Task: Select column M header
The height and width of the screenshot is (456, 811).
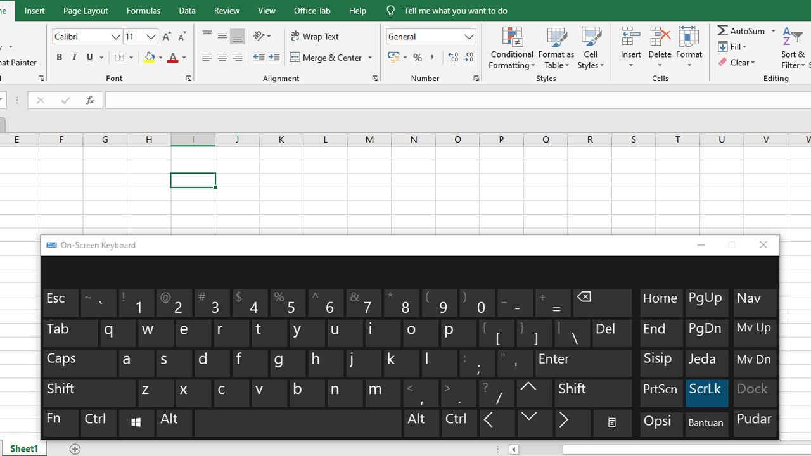Action: click(x=369, y=139)
